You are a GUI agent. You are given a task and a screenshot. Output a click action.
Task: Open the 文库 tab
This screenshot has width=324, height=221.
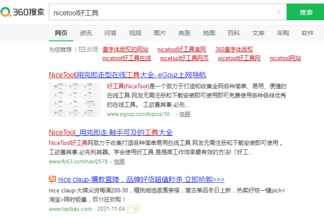pyautogui.click(x=258, y=33)
